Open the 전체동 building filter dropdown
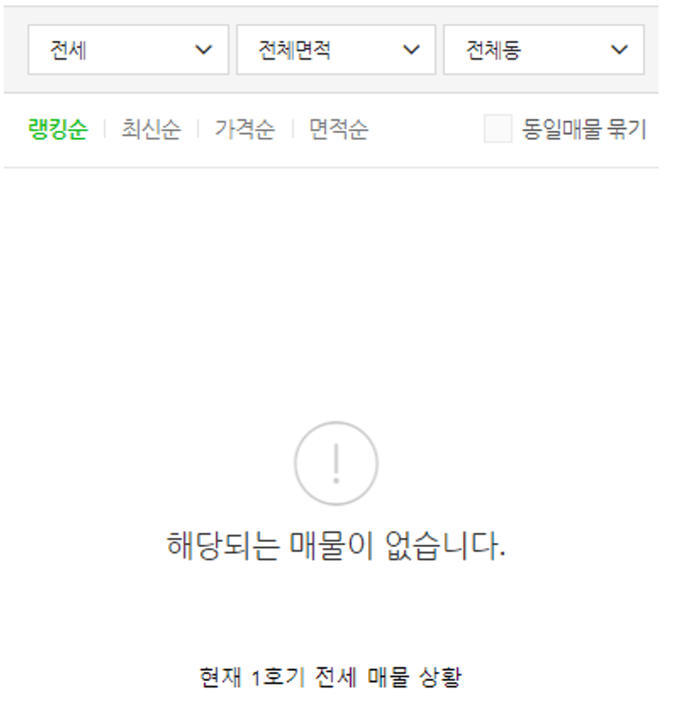 click(544, 50)
